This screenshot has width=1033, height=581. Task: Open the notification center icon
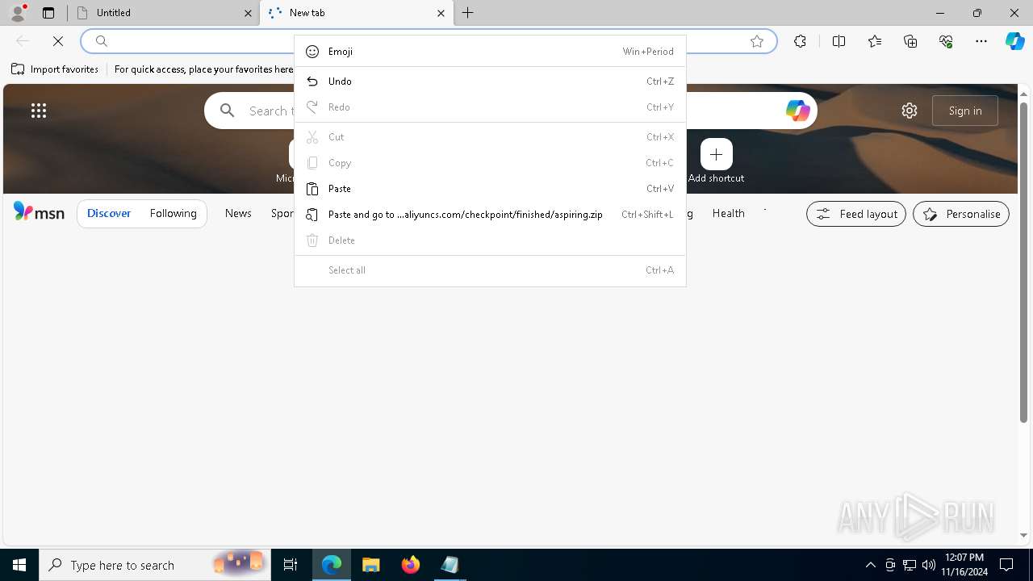(1006, 565)
